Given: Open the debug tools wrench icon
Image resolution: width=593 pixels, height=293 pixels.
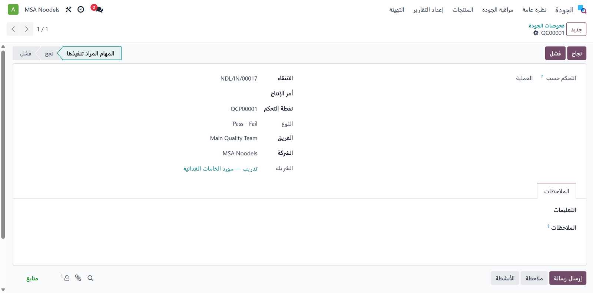Looking at the screenshot, I should point(69,10).
